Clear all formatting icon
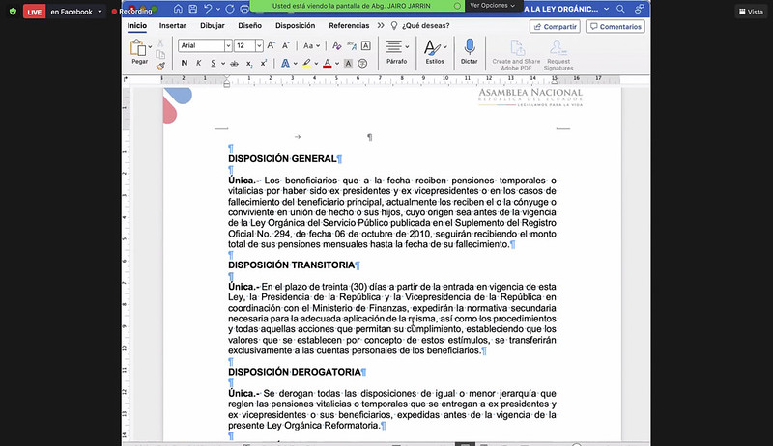Viewport: 773px width, 446px height. 336,45
